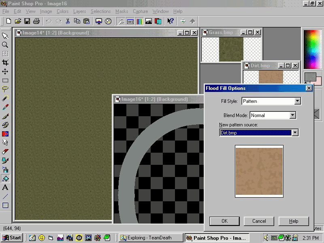Click the Cut scissors icon
Viewport: 324px width, 243px height.
pos(68,21)
